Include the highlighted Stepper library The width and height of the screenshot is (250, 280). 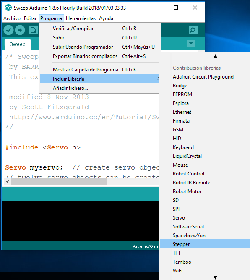pos(205,244)
